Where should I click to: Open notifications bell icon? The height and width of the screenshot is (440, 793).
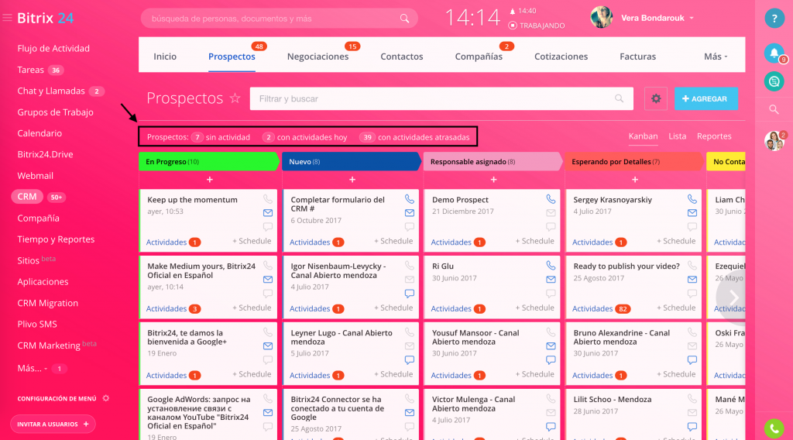click(774, 53)
